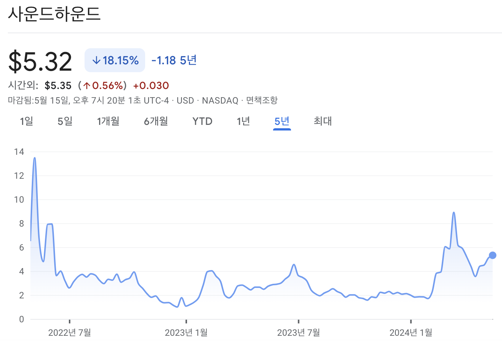Open the 최대 all-time chart view

(x=322, y=121)
